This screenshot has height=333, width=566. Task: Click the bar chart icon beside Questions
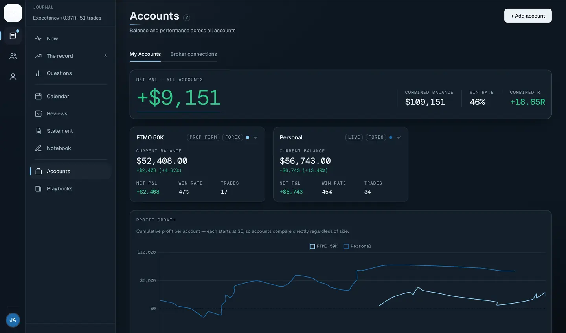pos(38,73)
